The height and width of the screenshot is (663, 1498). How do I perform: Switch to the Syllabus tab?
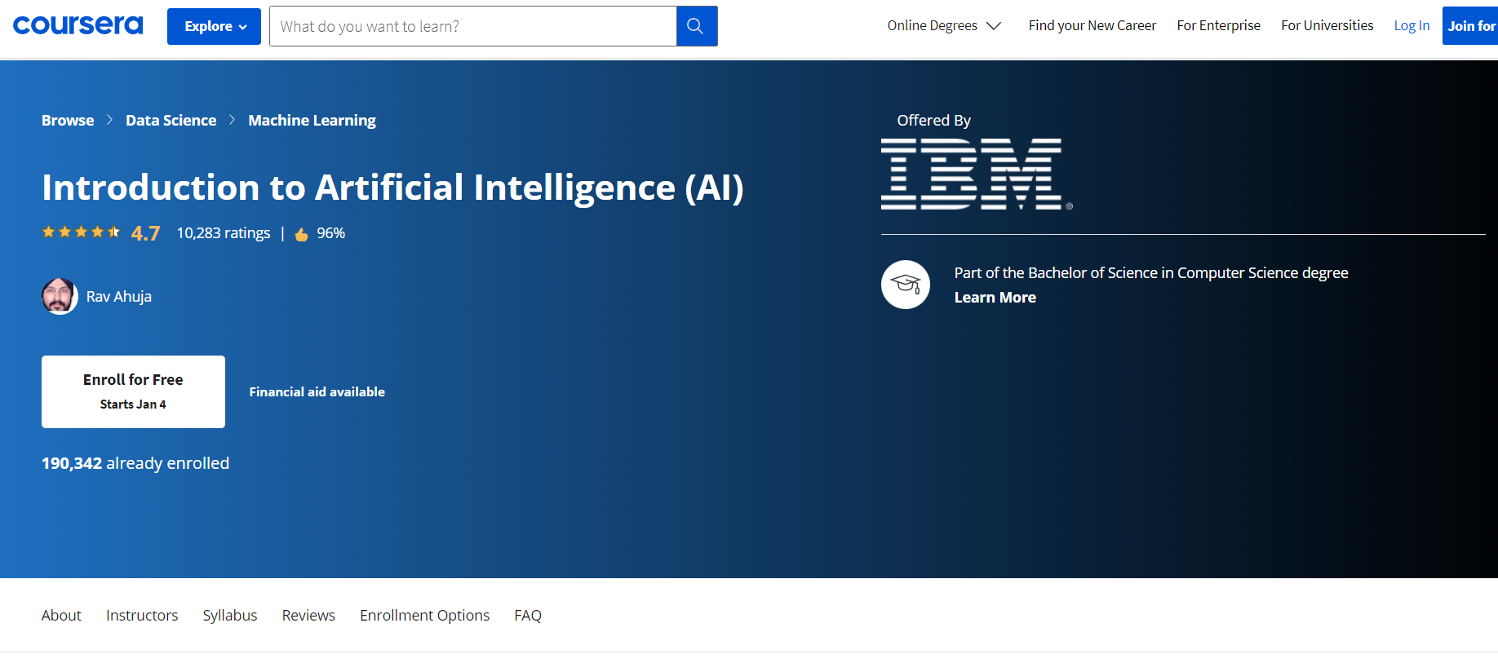click(229, 615)
